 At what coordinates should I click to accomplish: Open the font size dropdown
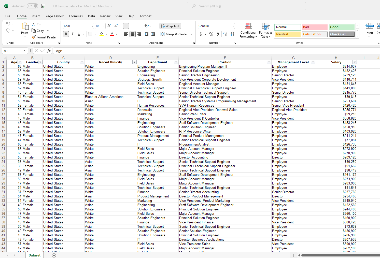(104, 26)
